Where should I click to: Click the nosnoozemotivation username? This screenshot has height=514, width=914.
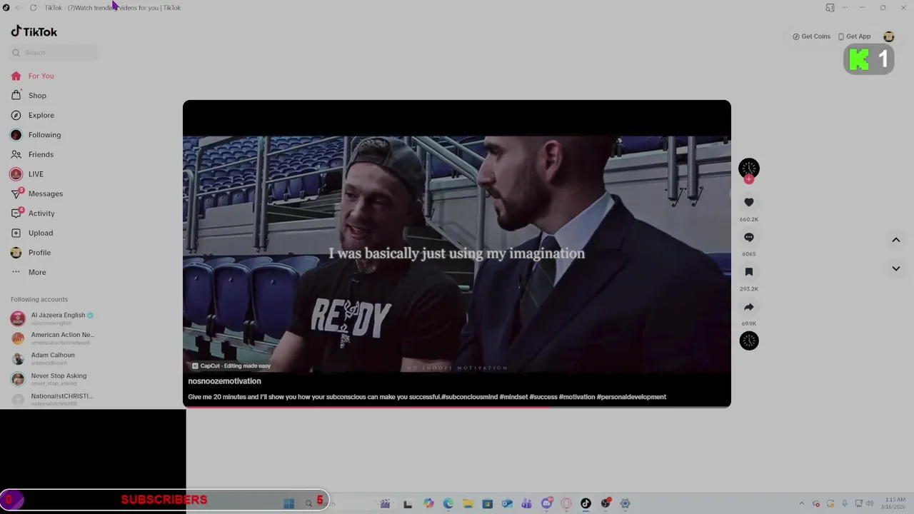point(224,381)
